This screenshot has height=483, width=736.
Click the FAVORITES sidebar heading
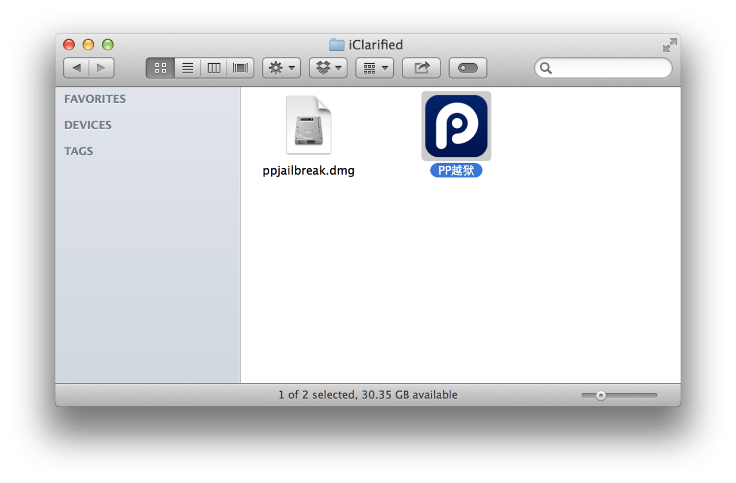95,99
